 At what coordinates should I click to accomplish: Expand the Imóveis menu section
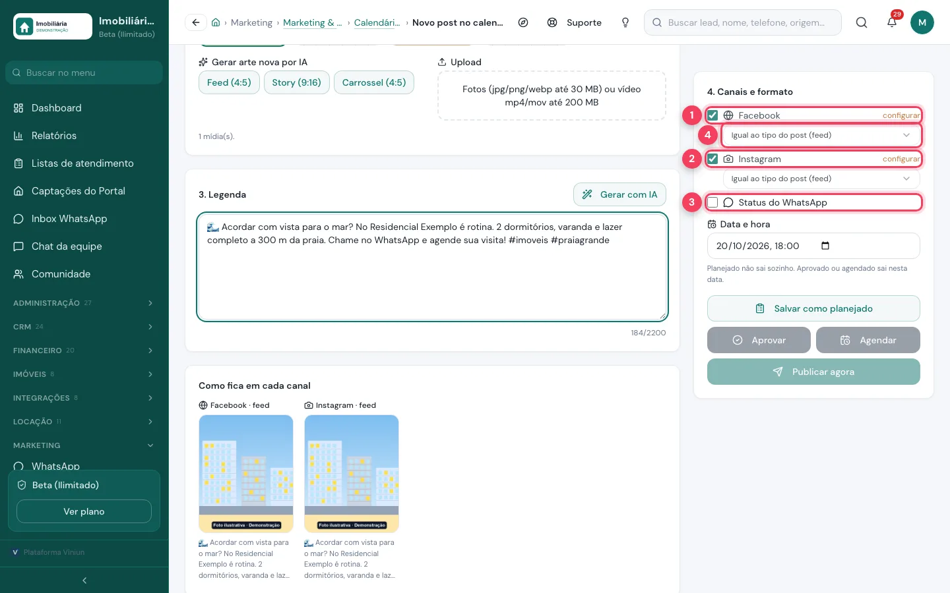tap(84, 374)
